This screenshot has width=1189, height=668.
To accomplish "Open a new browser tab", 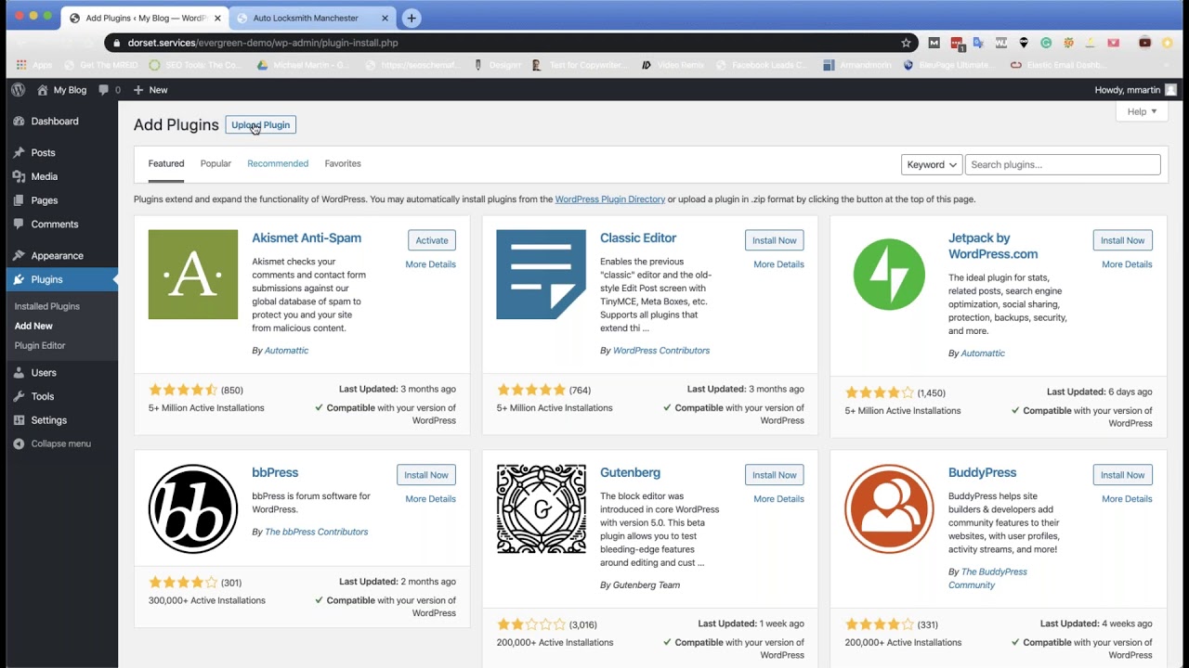I will pyautogui.click(x=412, y=18).
